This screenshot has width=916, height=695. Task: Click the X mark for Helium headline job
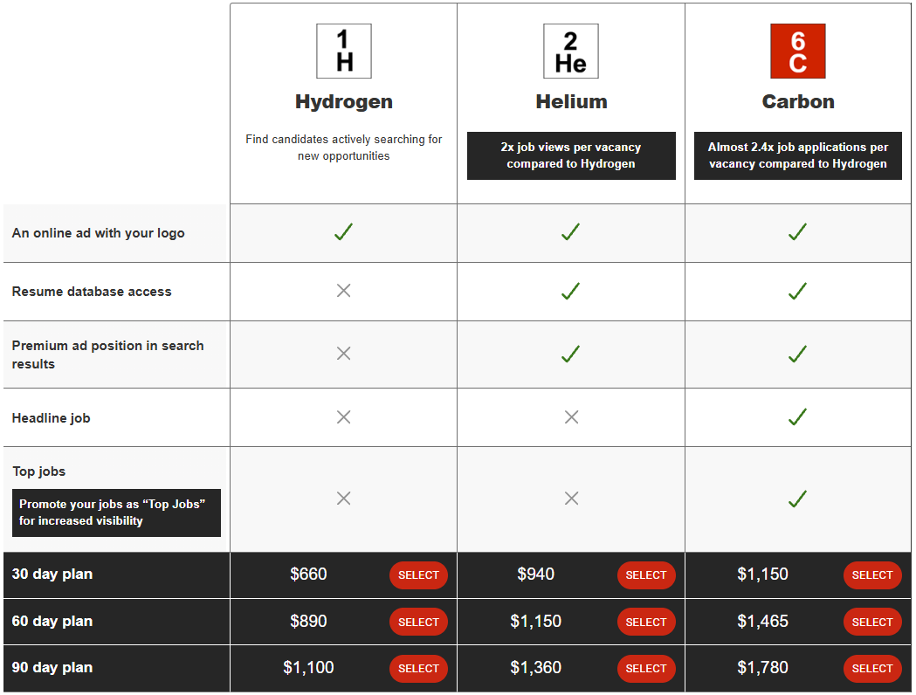570,416
